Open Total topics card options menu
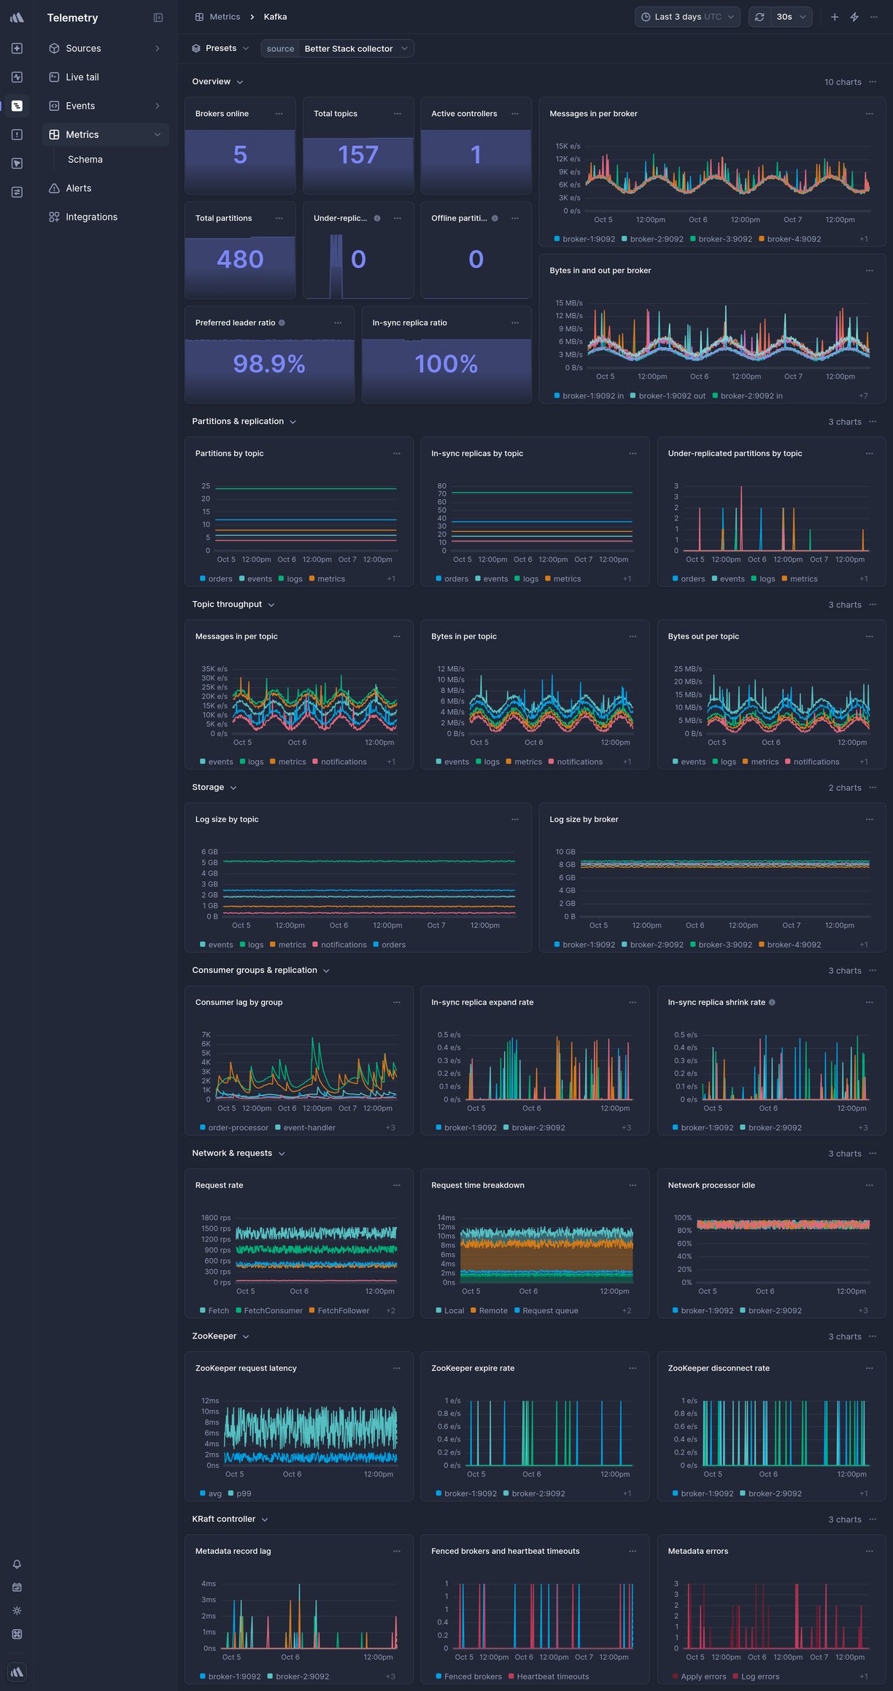893x1691 pixels. (398, 114)
